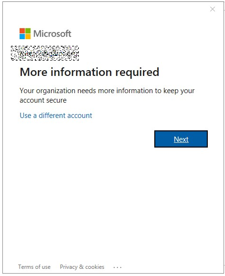
Task: Continue with the Next button
Action: tap(181, 139)
